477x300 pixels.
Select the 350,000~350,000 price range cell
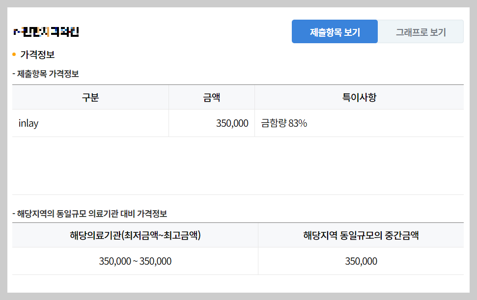[135, 261]
